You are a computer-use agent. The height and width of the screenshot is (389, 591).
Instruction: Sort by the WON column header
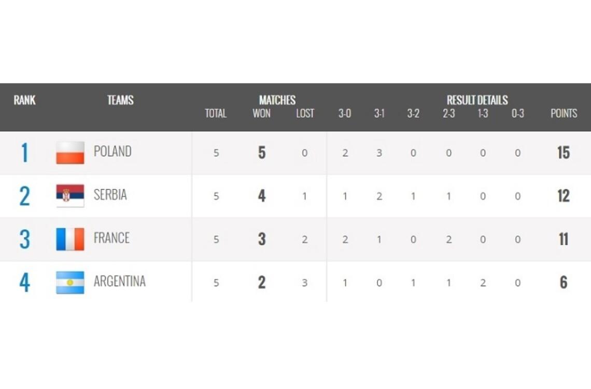[261, 114]
